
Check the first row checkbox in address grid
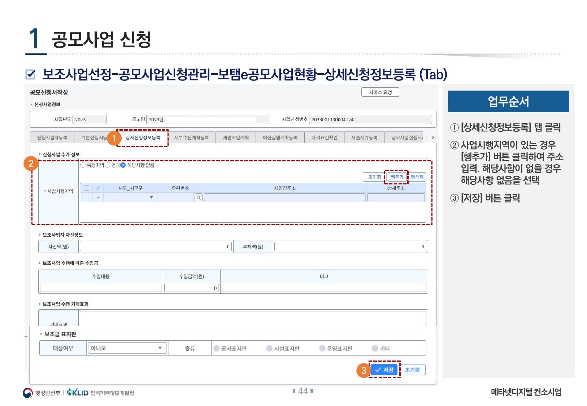coord(86,198)
